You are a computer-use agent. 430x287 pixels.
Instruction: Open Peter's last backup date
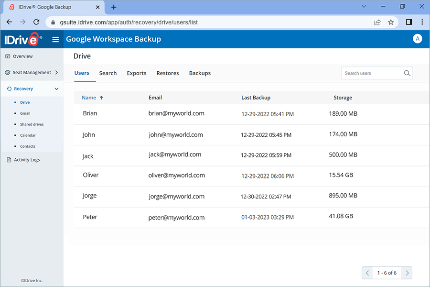coord(269,217)
